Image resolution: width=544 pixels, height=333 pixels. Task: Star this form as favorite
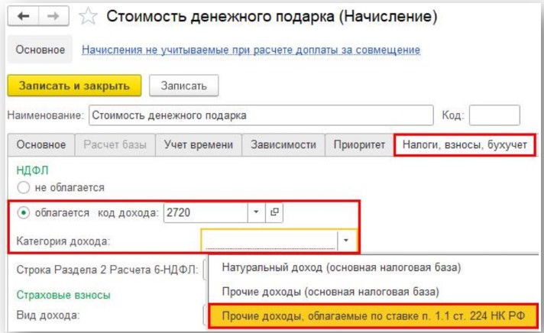(89, 16)
